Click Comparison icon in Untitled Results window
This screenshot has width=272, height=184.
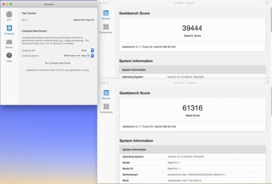click(106, 27)
